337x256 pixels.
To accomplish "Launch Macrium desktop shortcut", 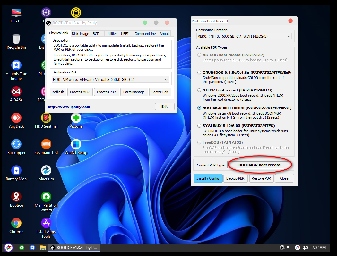I will pos(46,173).
